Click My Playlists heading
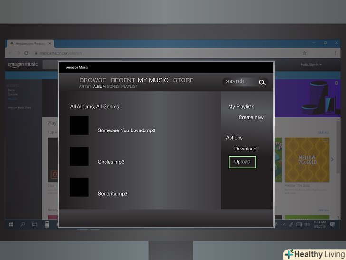Viewport: 346px width, 260px height. point(241,107)
